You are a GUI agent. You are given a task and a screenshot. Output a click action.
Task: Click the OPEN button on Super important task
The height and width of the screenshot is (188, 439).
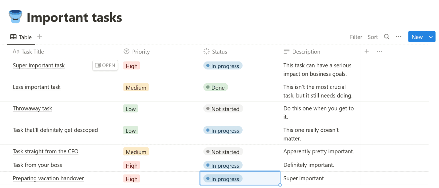105,65
